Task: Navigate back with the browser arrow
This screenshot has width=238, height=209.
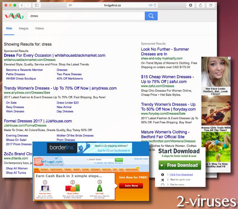Action: coord(21,5)
